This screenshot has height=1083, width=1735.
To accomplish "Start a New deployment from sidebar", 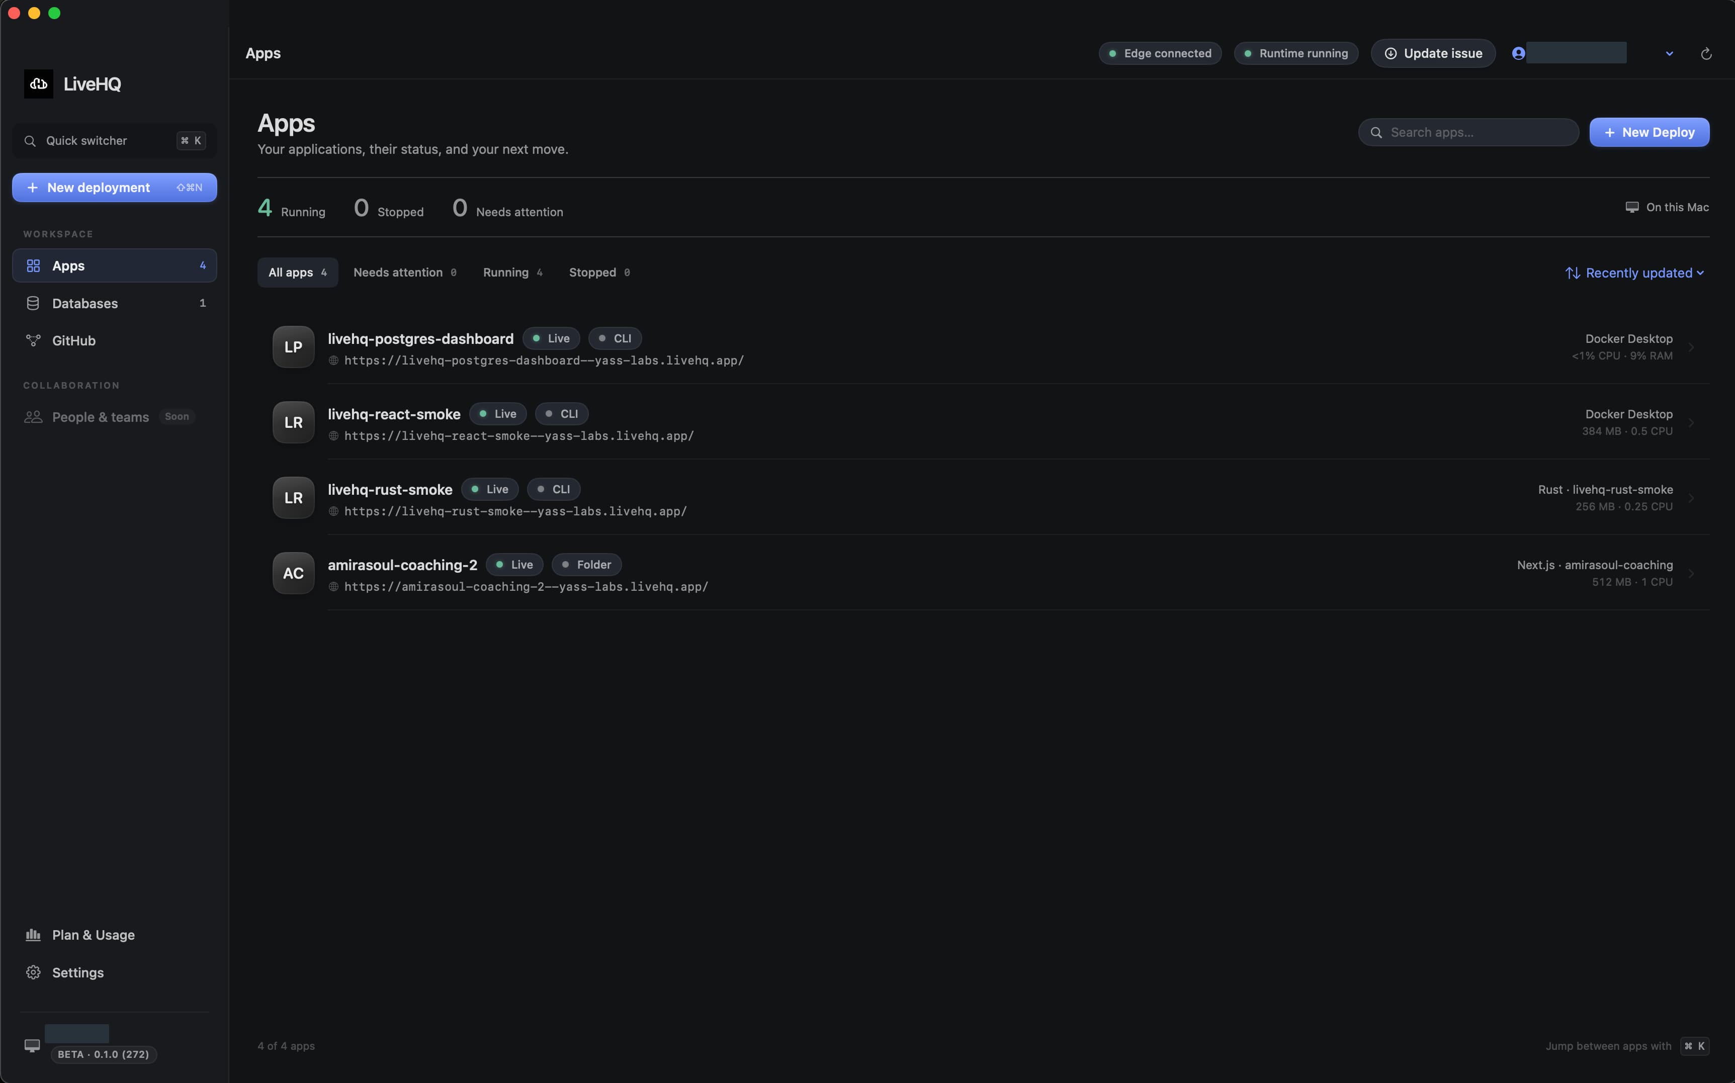I will tap(115, 188).
